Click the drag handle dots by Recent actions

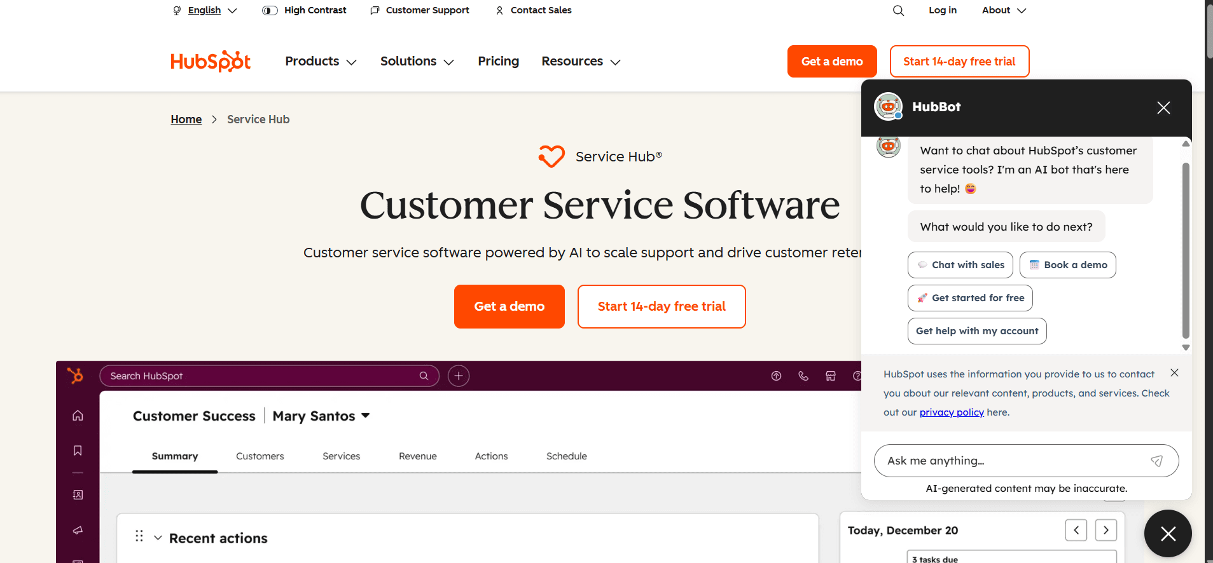pyautogui.click(x=139, y=536)
